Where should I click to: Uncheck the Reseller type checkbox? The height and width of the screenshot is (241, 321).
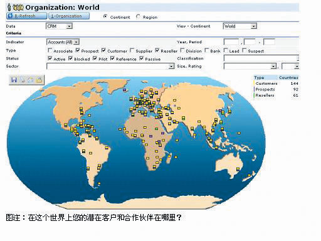click(157, 50)
